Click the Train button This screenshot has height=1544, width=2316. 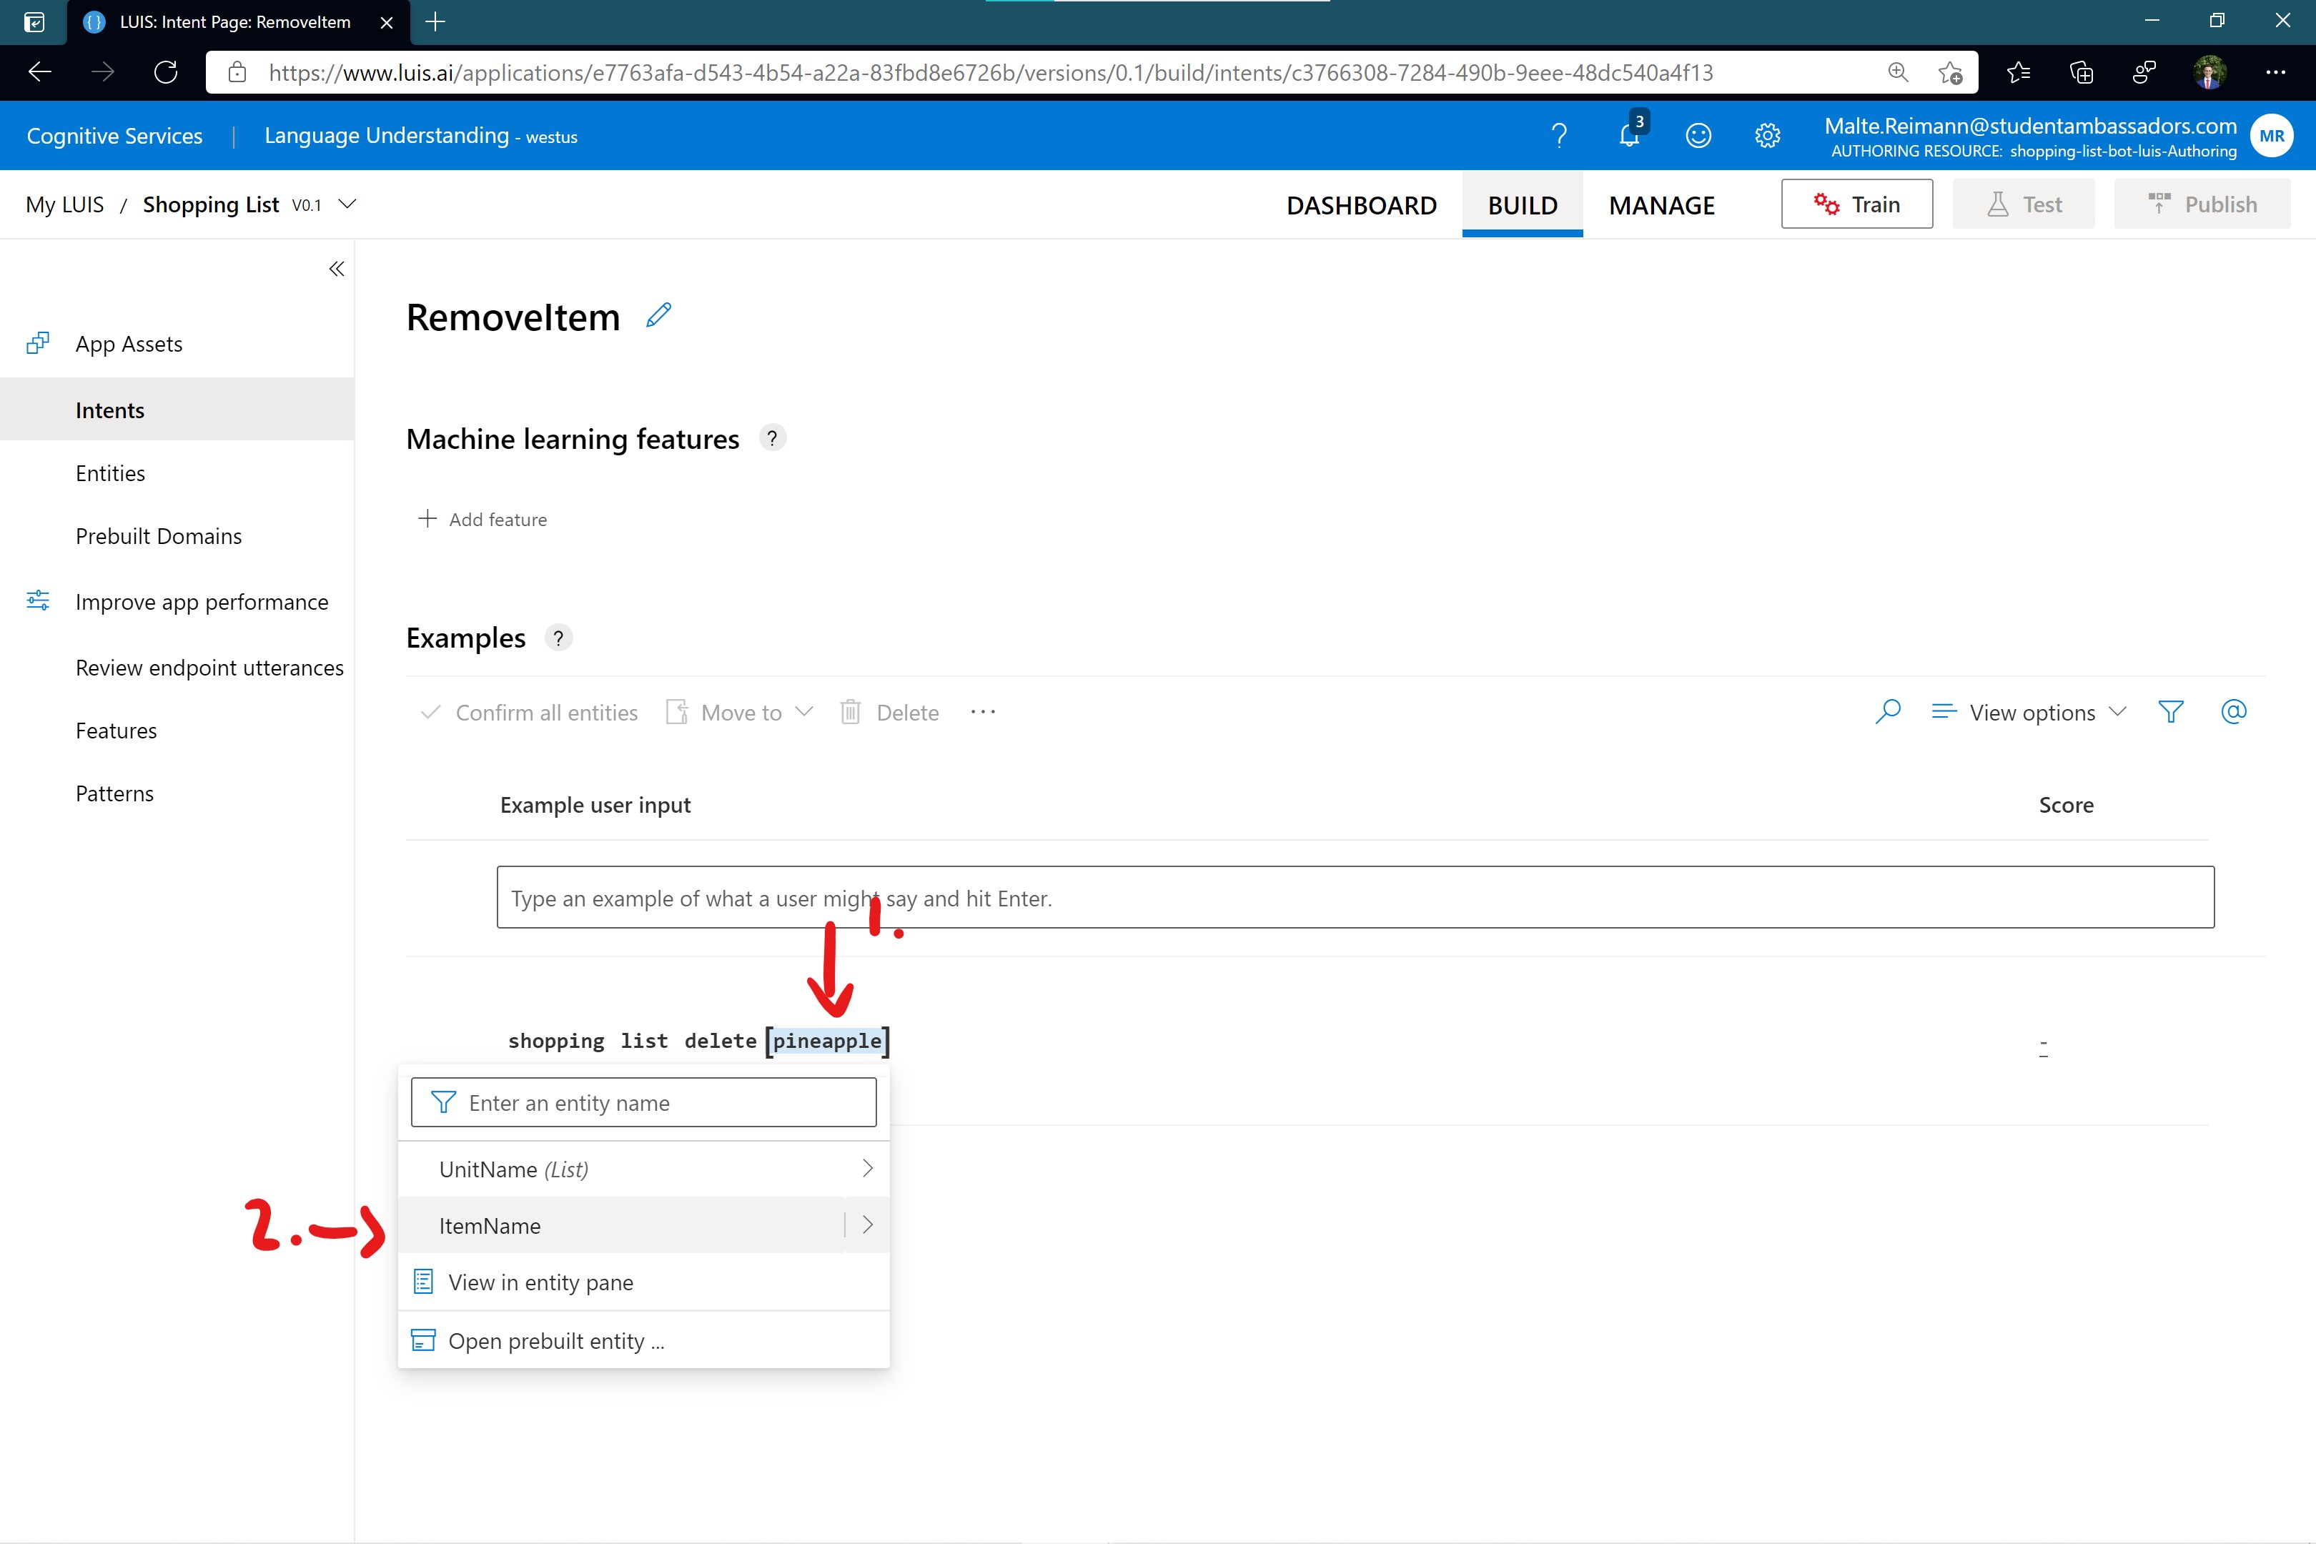pos(1856,204)
